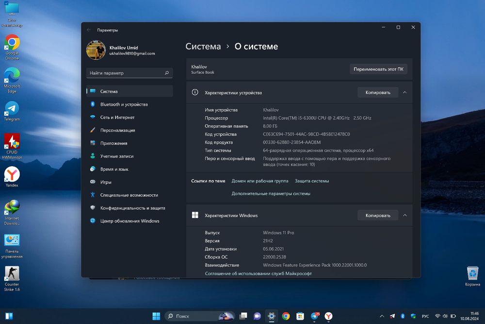This screenshot has width=485, height=324.
Task: Click the volume speaker tray icon
Action: (445, 316)
